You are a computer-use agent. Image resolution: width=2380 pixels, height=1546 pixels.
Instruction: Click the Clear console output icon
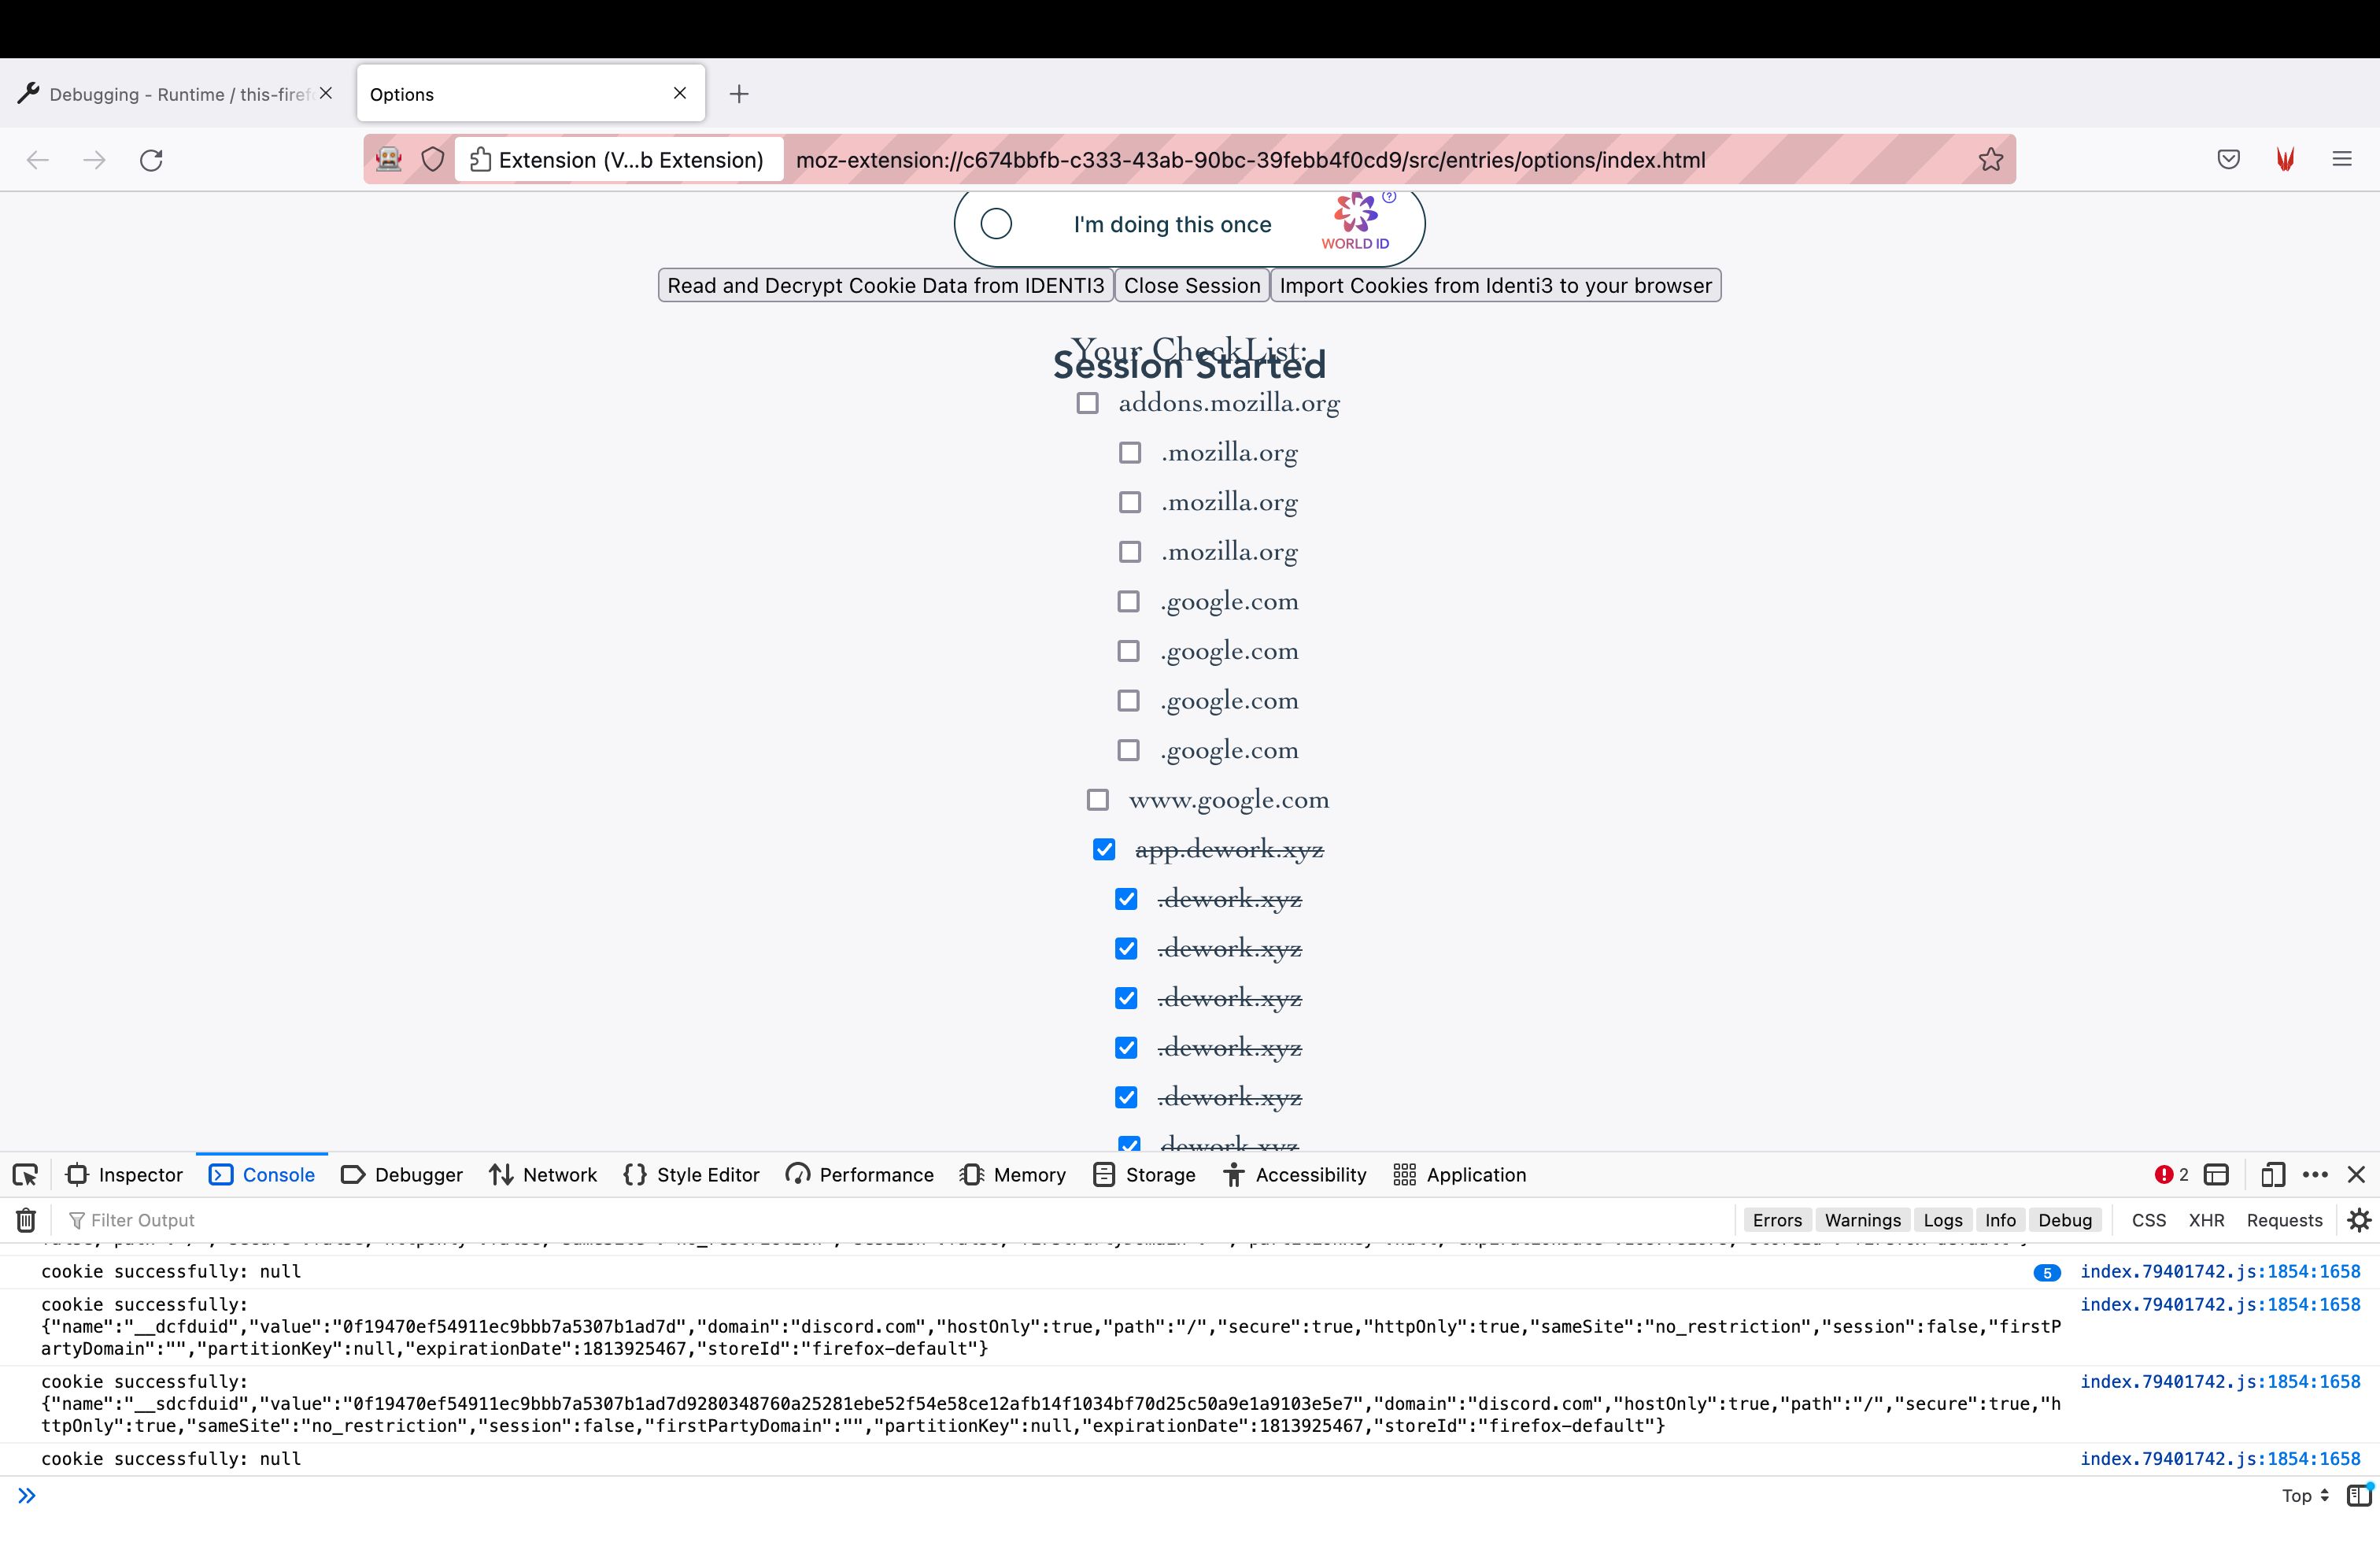point(26,1220)
